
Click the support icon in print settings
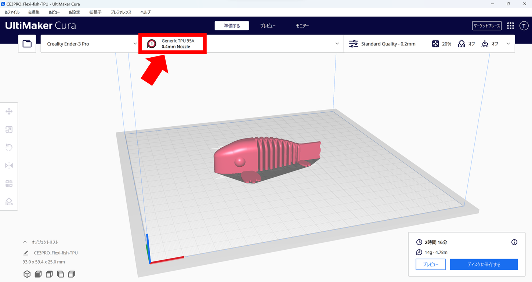pyautogui.click(x=462, y=44)
